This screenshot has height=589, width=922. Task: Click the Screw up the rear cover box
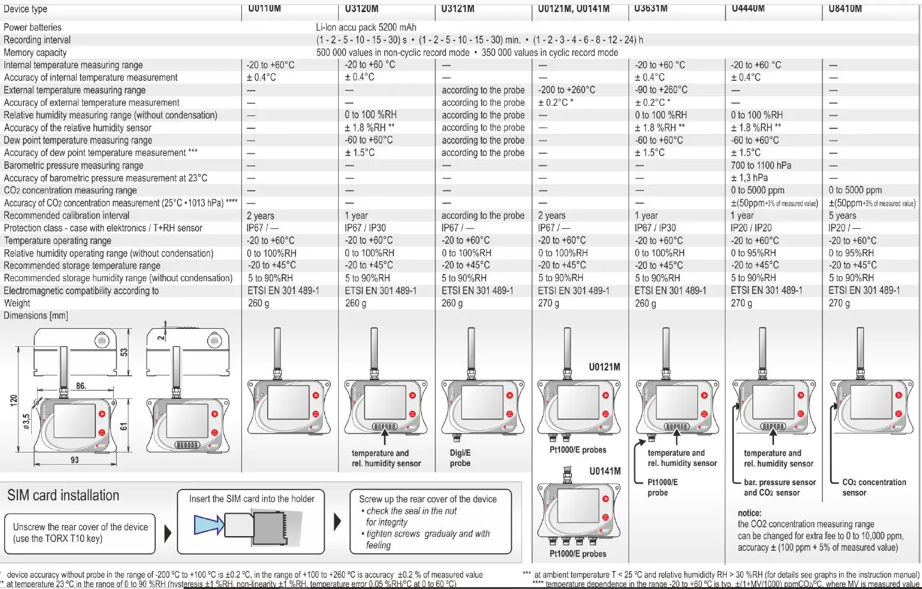(x=431, y=521)
